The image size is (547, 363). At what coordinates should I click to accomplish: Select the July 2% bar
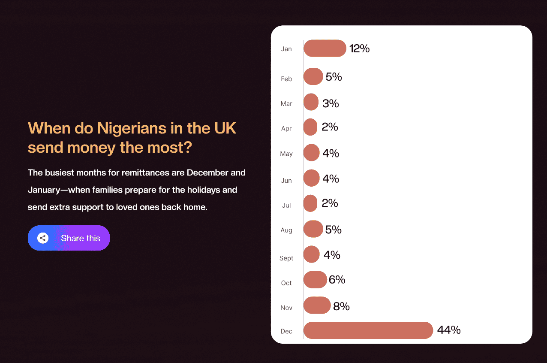[x=310, y=203]
